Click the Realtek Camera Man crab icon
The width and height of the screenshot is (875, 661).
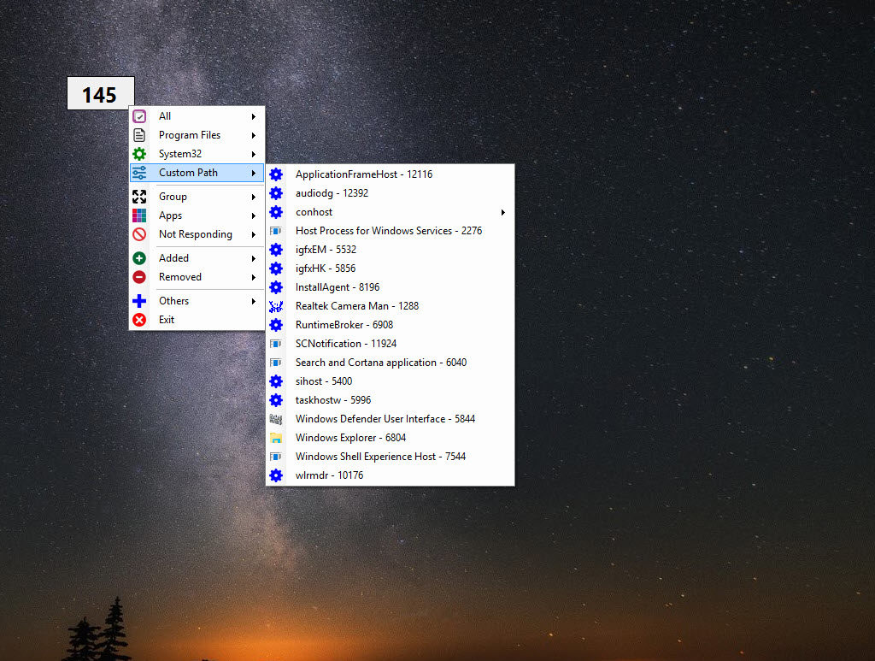click(276, 306)
